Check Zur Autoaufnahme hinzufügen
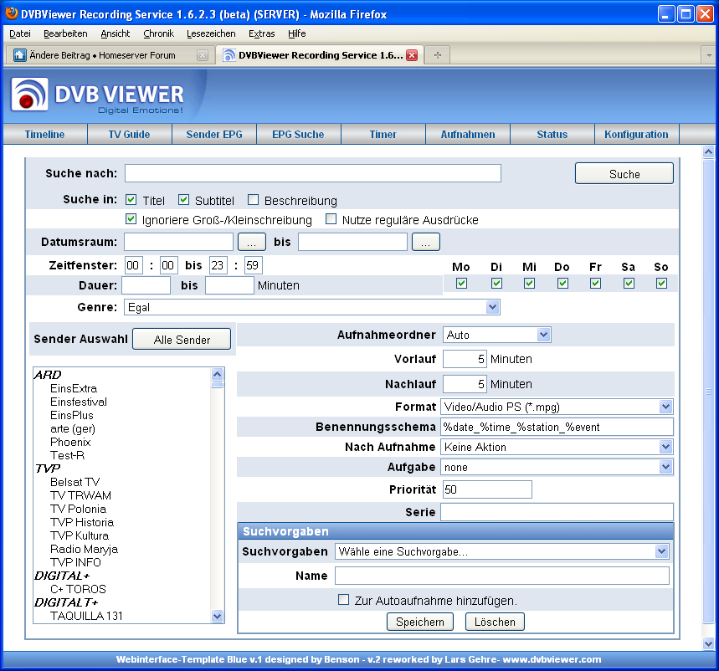 (x=343, y=600)
